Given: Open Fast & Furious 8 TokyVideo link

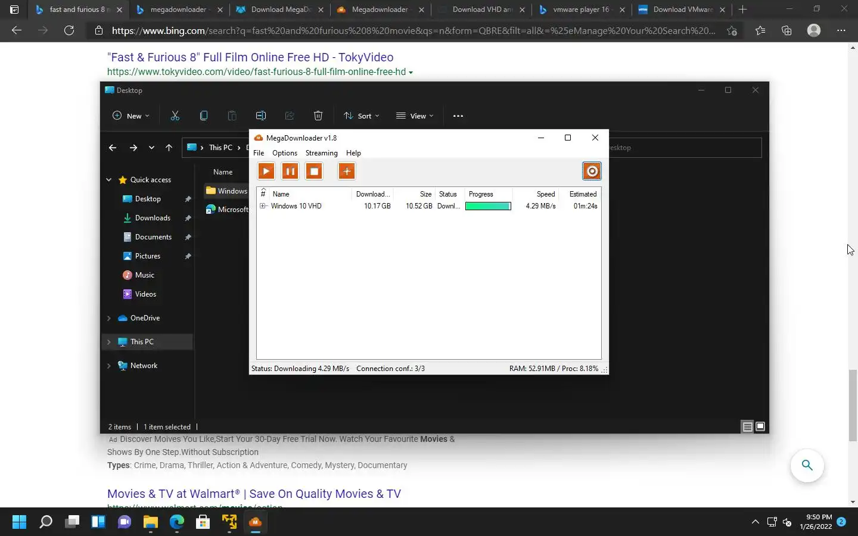Looking at the screenshot, I should (250, 57).
